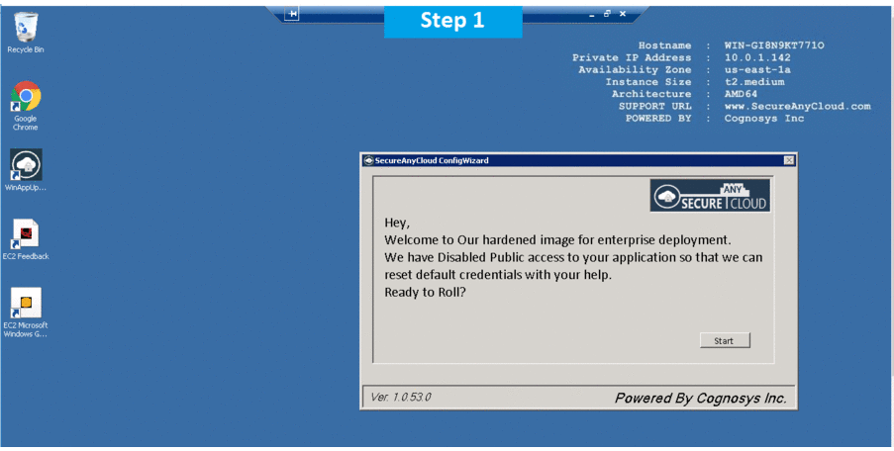Launch Google Chrome from the desktop
Image resolution: width=894 pixels, height=451 pixels.
tap(26, 98)
